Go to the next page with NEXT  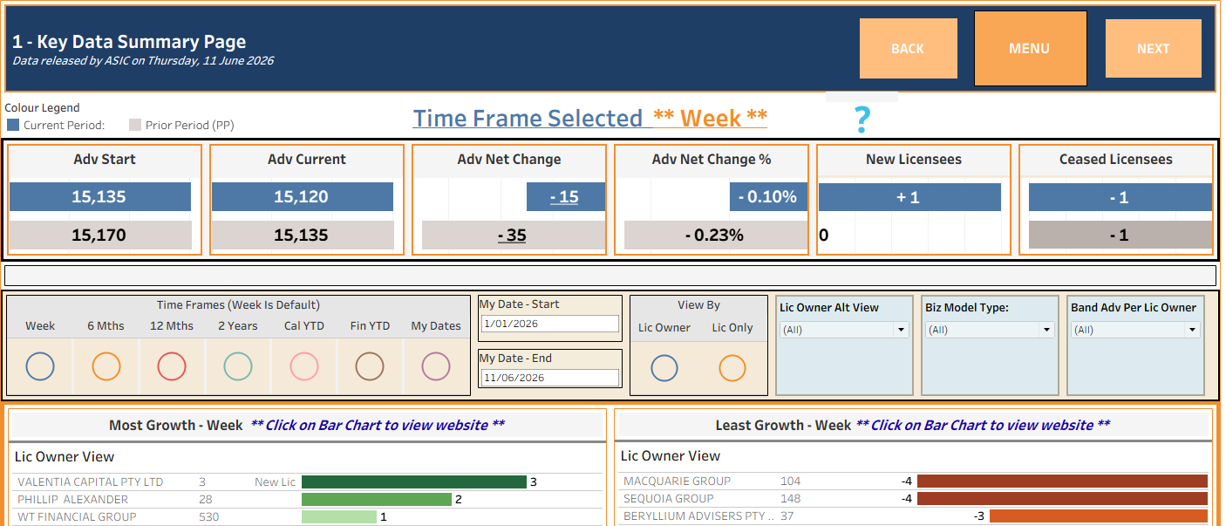pyautogui.click(x=1153, y=49)
